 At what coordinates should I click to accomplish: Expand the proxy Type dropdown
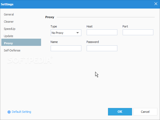pyautogui.click(x=66, y=33)
